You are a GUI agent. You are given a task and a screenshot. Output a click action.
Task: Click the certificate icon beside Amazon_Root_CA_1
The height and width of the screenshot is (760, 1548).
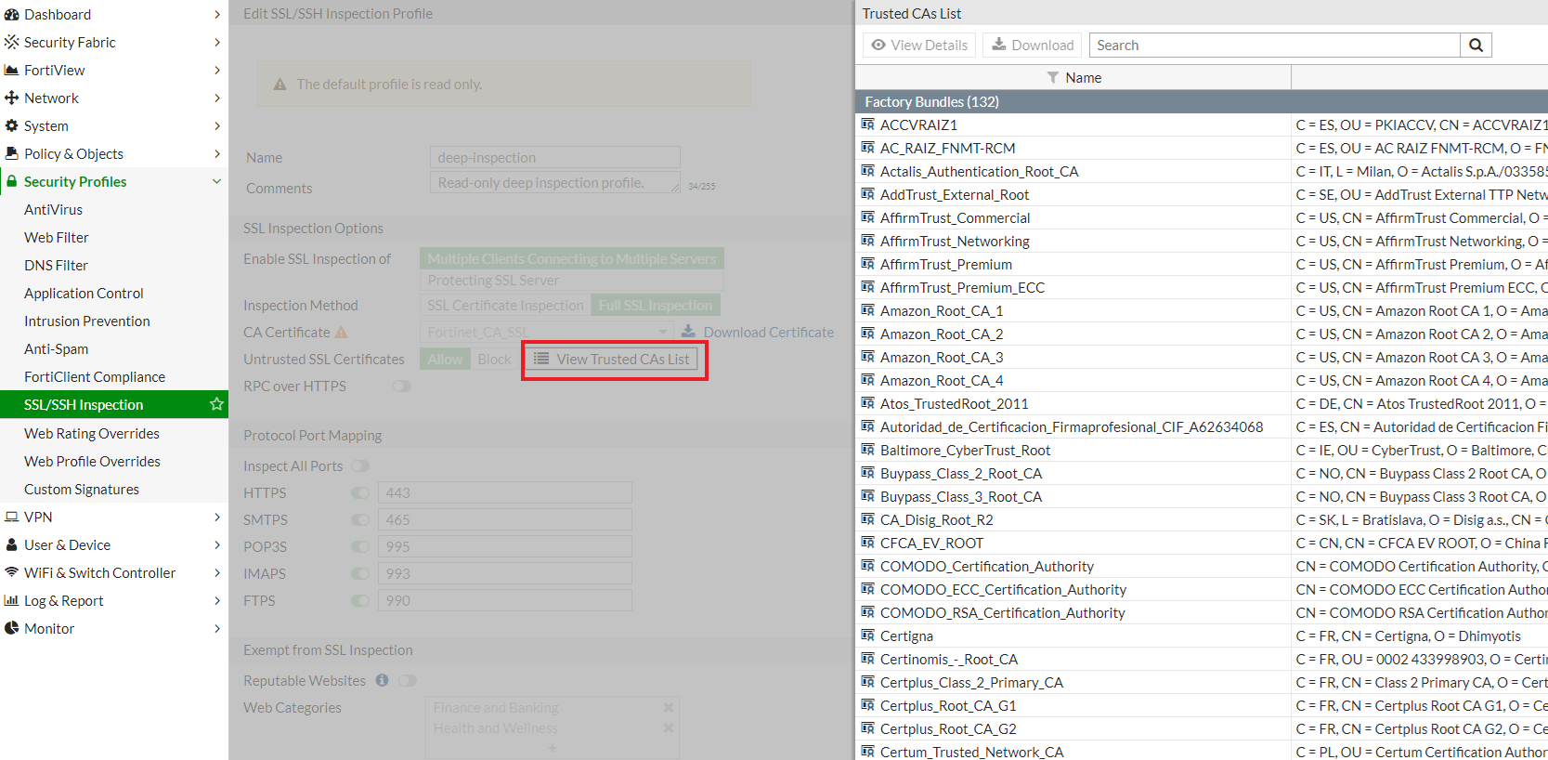(868, 310)
